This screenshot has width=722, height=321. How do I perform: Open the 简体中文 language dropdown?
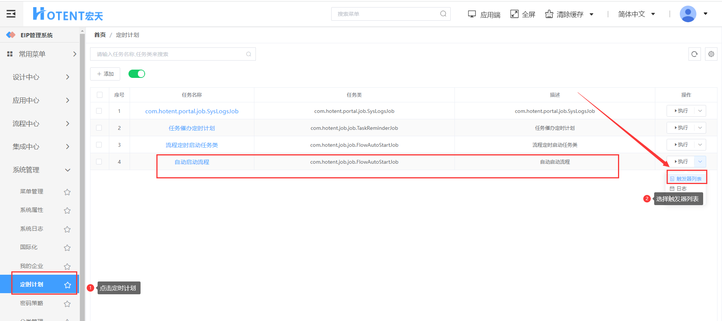pyautogui.click(x=636, y=14)
